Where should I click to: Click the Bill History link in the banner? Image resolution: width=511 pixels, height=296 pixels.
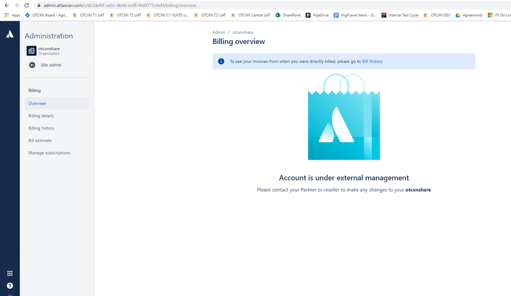pos(372,61)
